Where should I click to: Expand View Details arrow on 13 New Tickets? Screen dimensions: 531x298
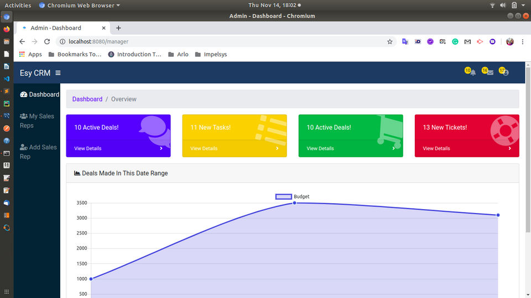tap(509, 148)
